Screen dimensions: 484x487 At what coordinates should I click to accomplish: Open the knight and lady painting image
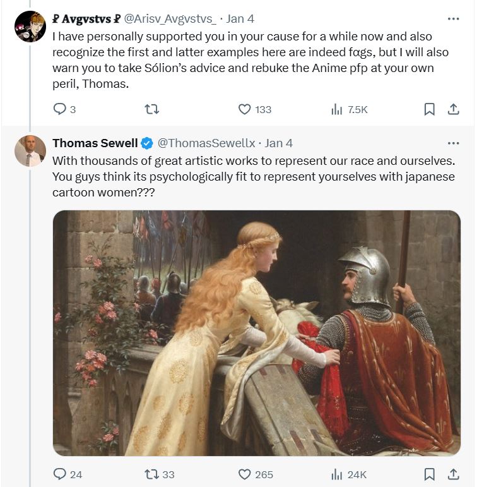coord(257,333)
